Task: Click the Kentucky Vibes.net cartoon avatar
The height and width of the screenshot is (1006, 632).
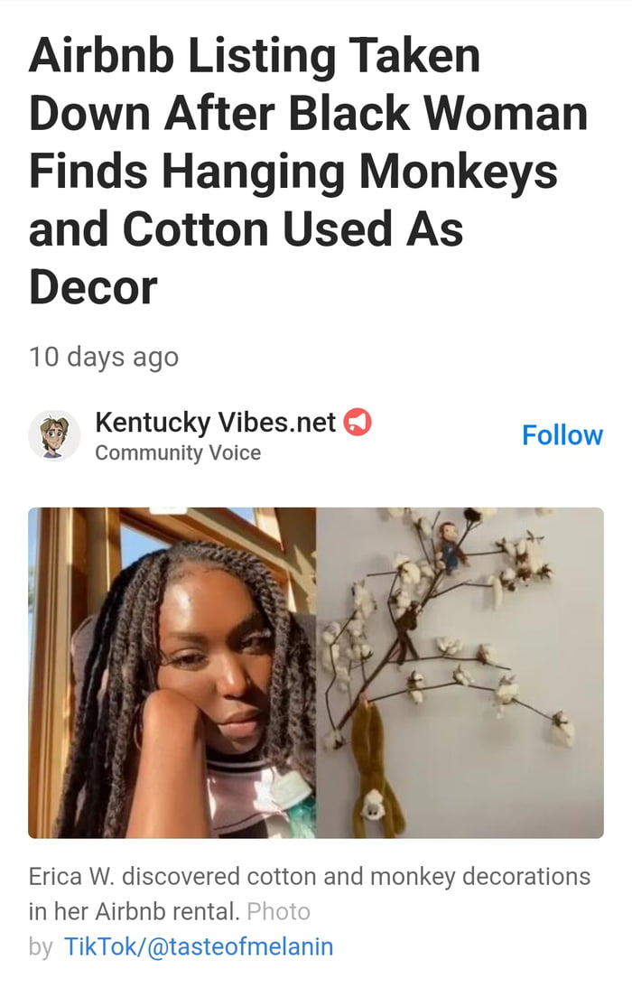Action: point(54,435)
